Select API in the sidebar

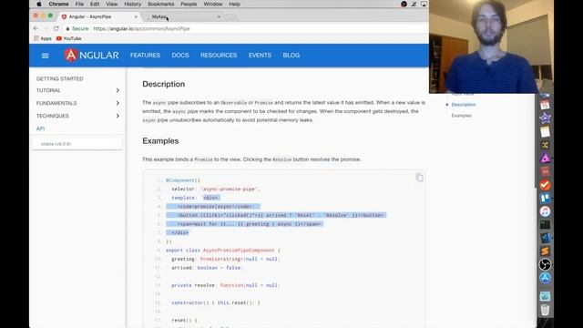(x=40, y=128)
